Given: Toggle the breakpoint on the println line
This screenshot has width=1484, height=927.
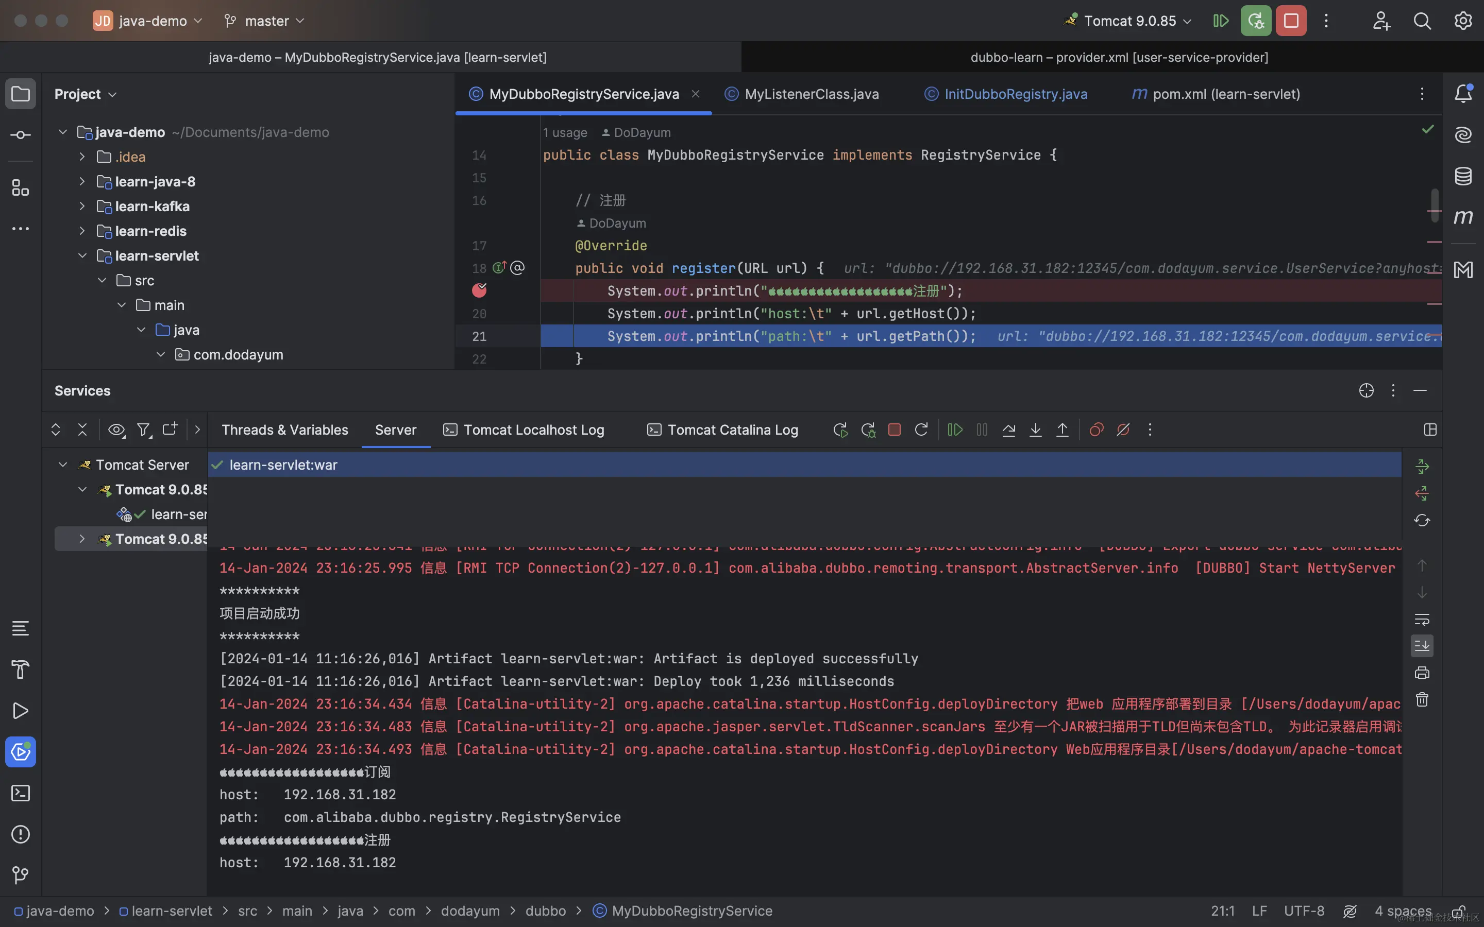Looking at the screenshot, I should (480, 290).
